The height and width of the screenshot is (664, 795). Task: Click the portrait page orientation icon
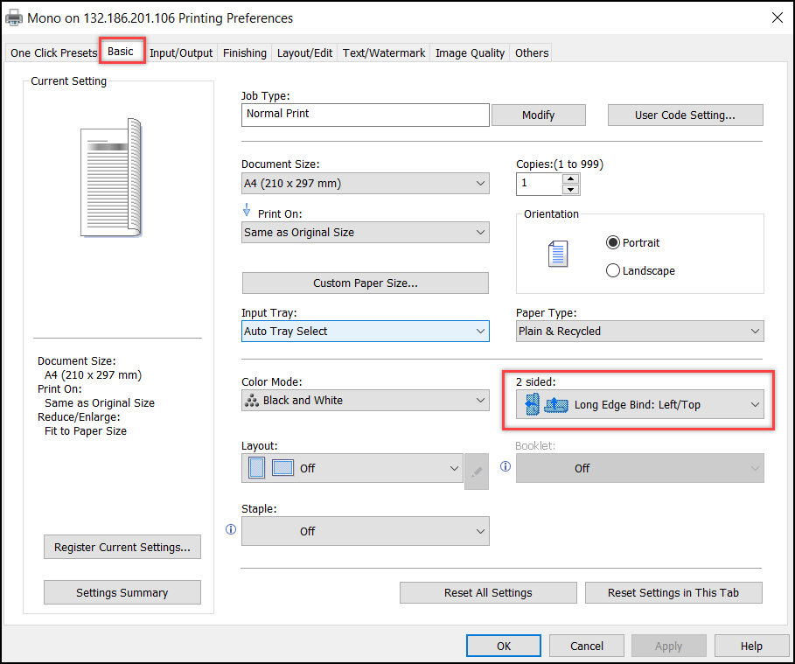point(557,254)
